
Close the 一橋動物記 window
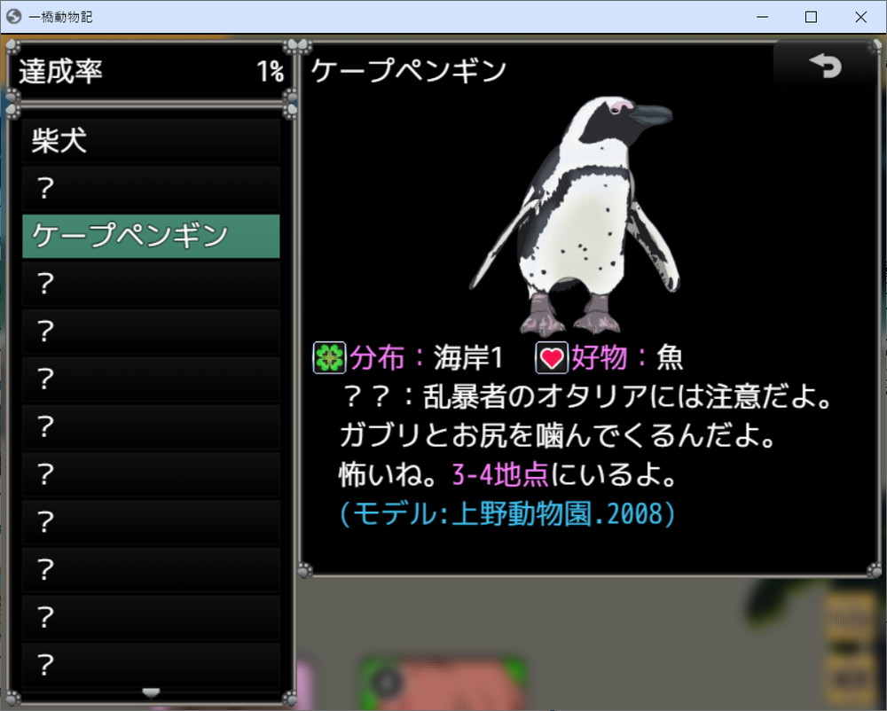(860, 17)
